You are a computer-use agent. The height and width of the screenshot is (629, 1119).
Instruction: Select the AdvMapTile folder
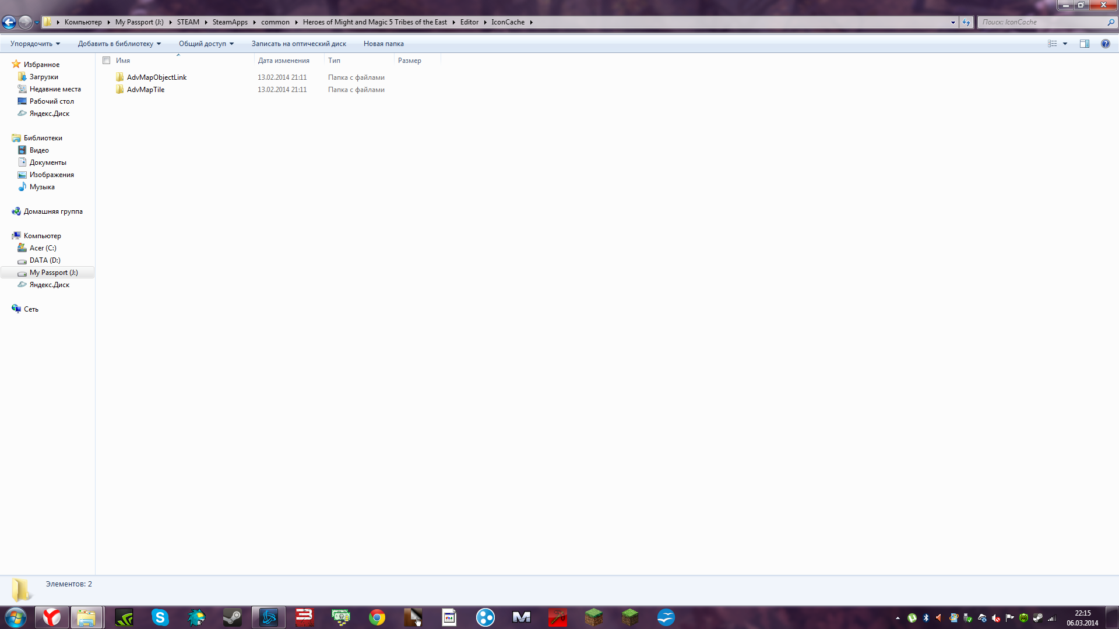(x=146, y=89)
